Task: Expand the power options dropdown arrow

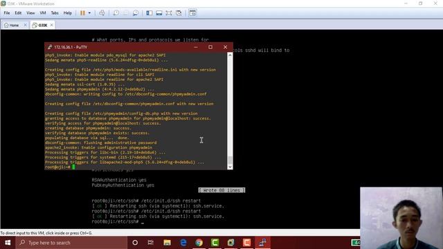Action: tap(89, 13)
